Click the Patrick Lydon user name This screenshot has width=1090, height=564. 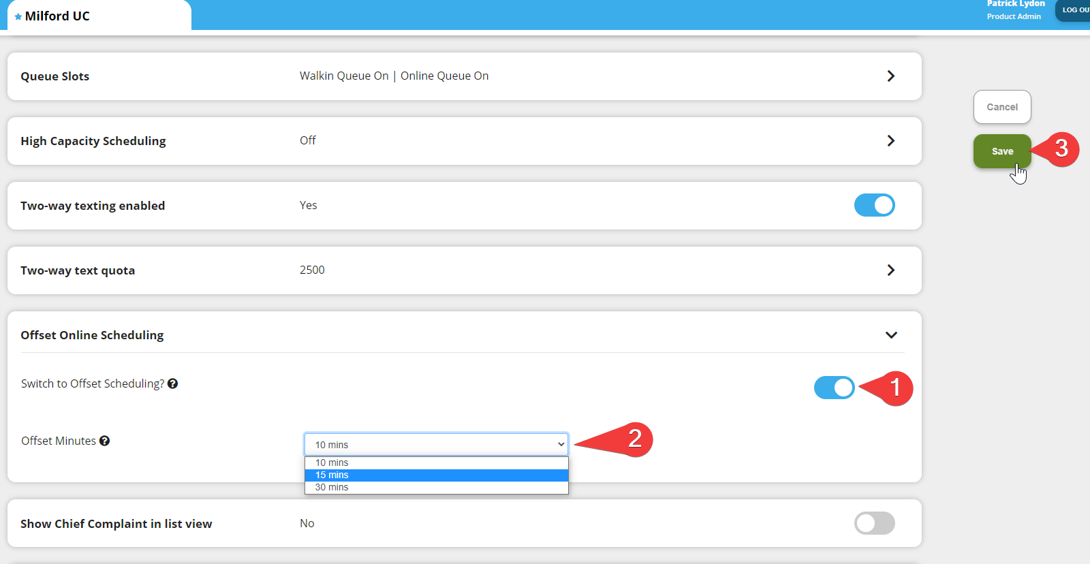point(1015,4)
